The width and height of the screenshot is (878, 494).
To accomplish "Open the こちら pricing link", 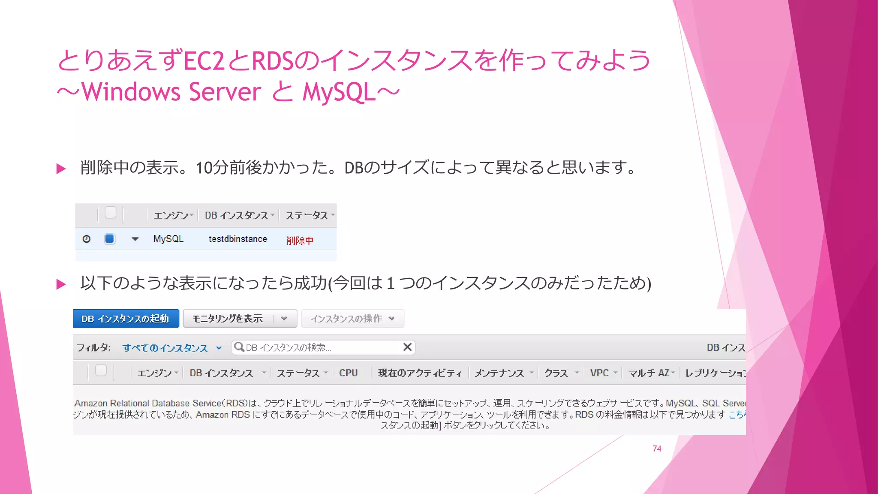I will (737, 415).
